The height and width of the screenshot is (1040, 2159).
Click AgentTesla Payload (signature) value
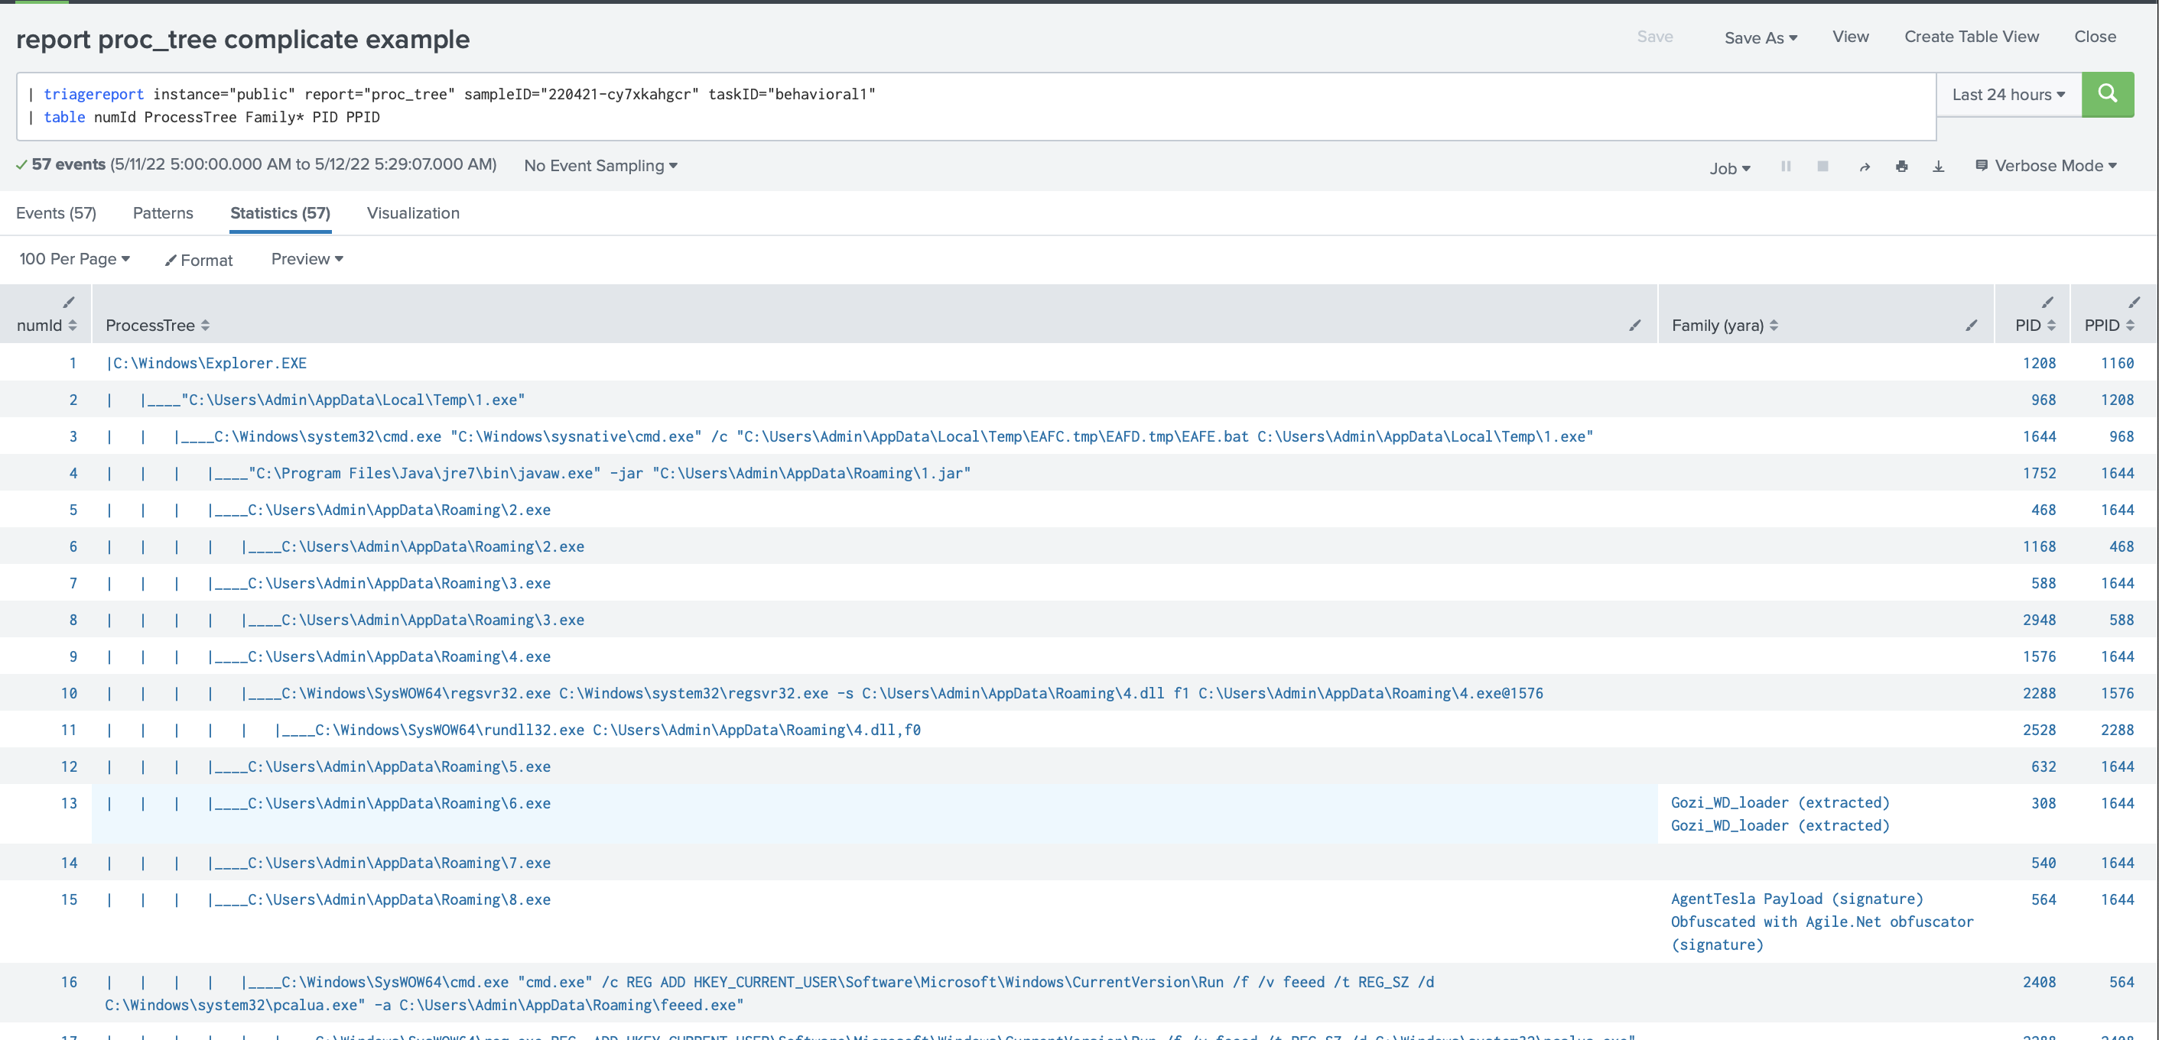pyautogui.click(x=1797, y=899)
